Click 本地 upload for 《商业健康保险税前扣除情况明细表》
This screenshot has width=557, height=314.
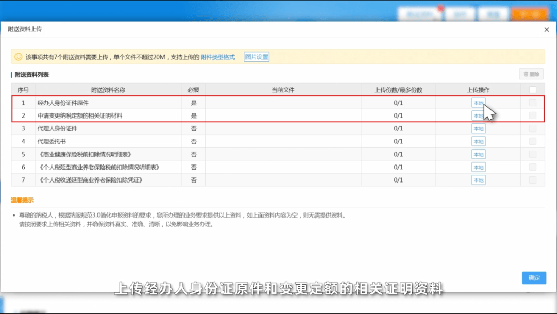coord(478,154)
